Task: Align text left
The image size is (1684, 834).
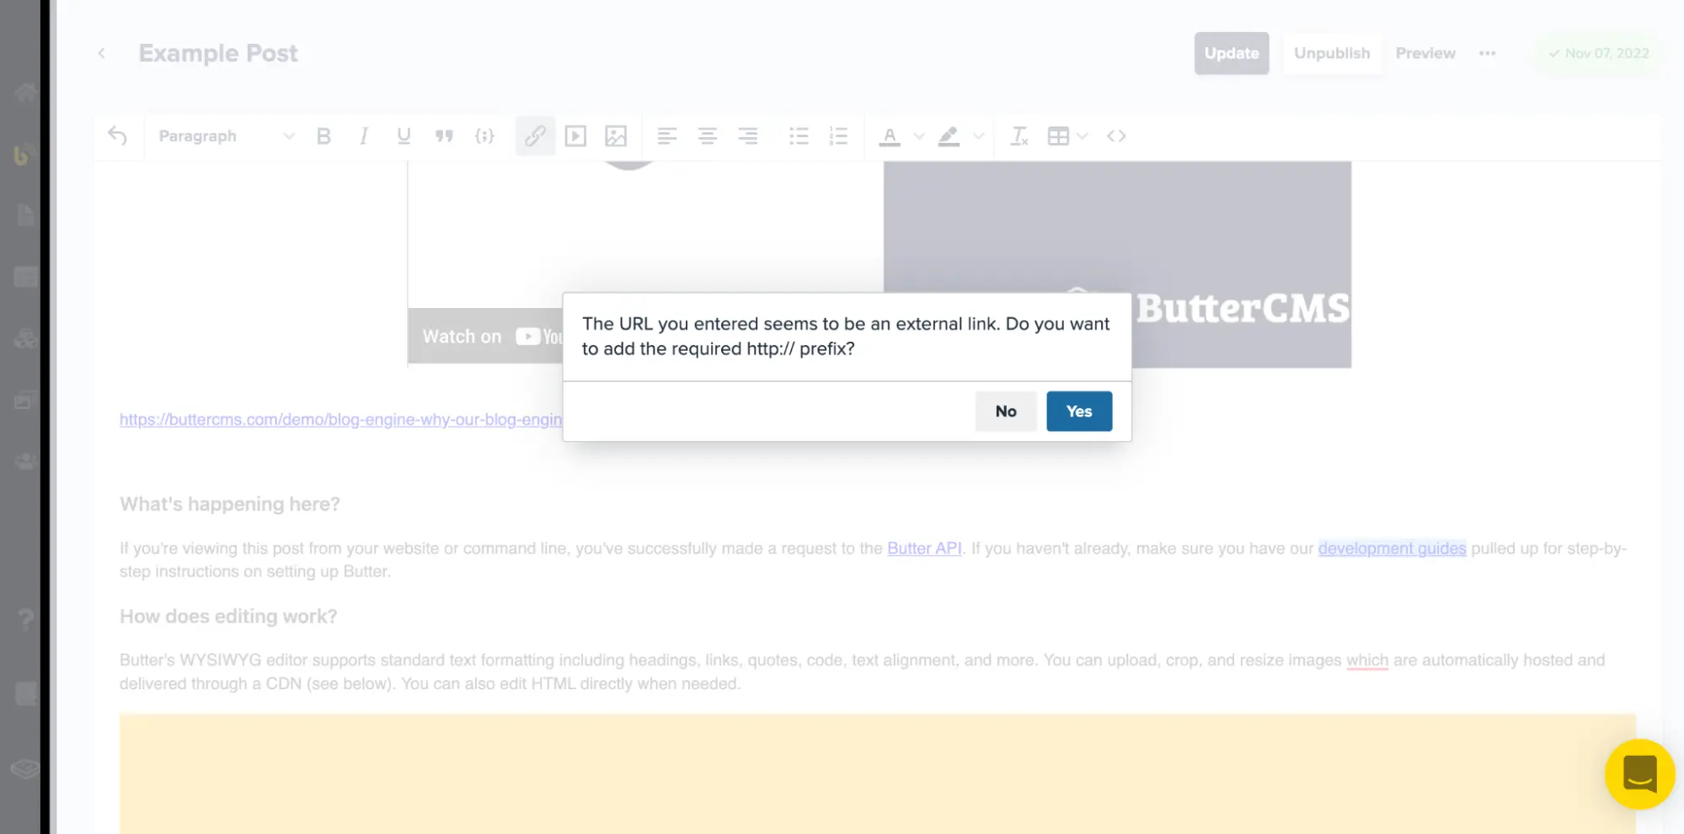Action: [667, 135]
